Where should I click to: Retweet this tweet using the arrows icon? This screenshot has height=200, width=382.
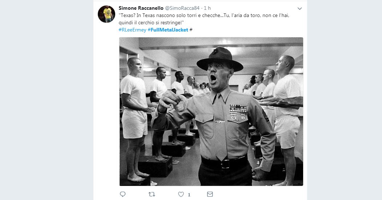point(152,195)
